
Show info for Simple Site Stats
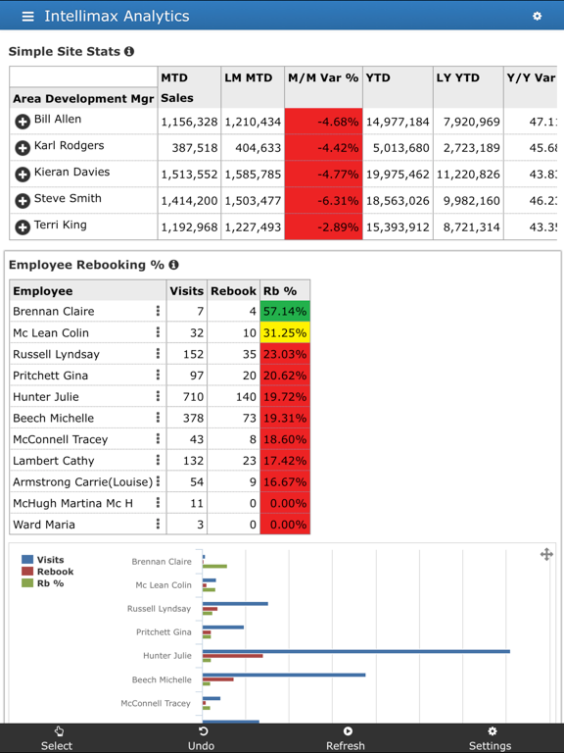click(x=129, y=51)
